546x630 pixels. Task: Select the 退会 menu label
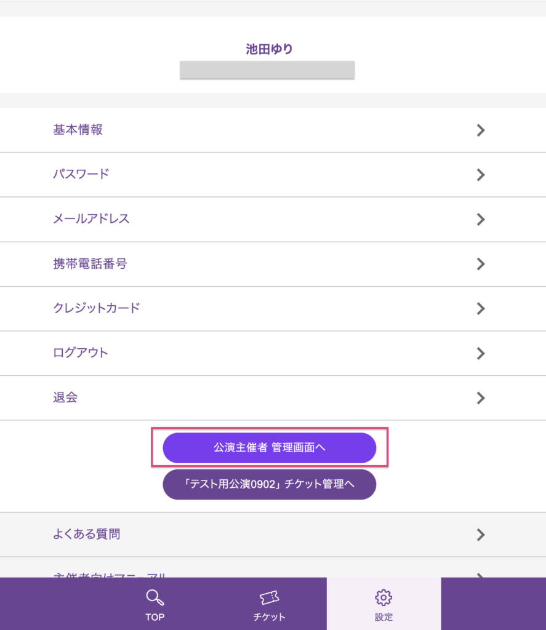coord(65,397)
